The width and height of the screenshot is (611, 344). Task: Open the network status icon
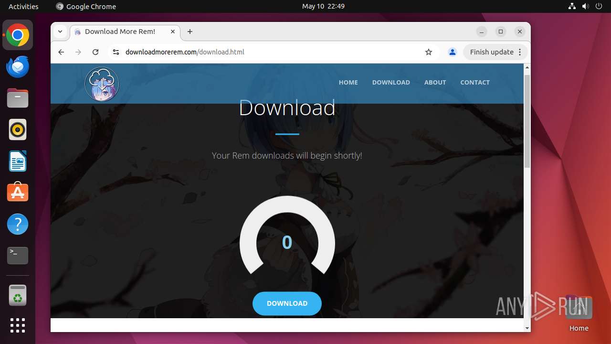(x=572, y=6)
